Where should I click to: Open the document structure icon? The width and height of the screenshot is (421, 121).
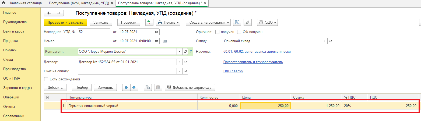pyautogui.click(x=237, y=23)
